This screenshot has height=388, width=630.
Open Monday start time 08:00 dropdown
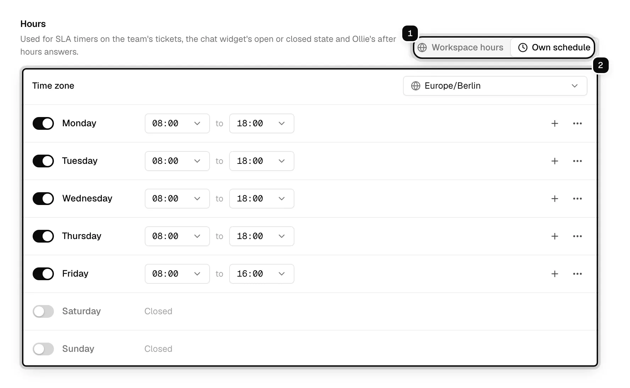(177, 123)
